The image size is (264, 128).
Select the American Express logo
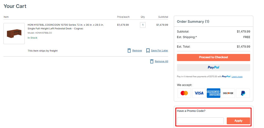coord(213,93)
